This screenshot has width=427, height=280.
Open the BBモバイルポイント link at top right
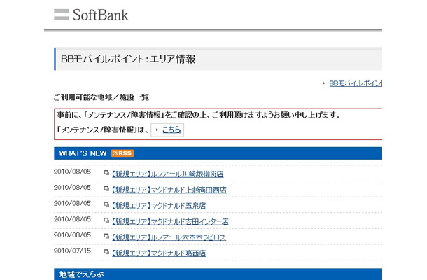tap(356, 83)
